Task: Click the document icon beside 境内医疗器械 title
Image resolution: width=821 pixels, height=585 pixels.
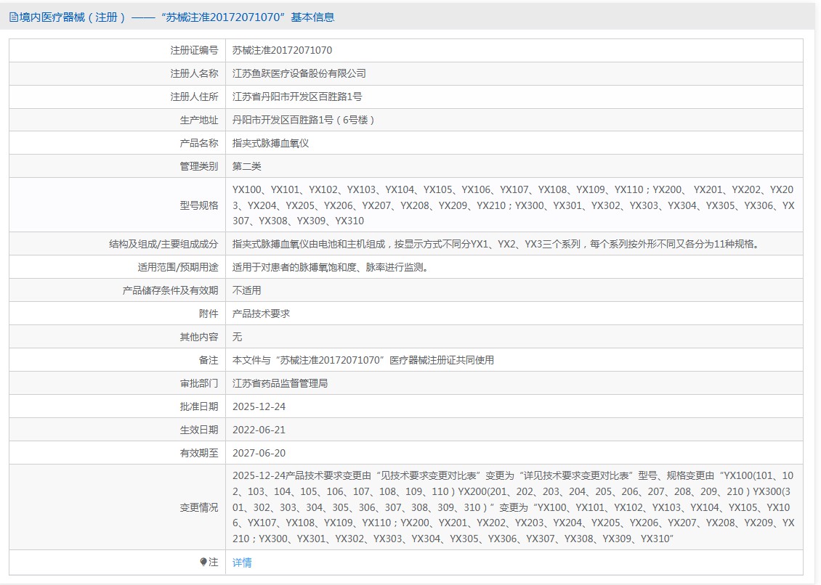Action: (x=14, y=17)
